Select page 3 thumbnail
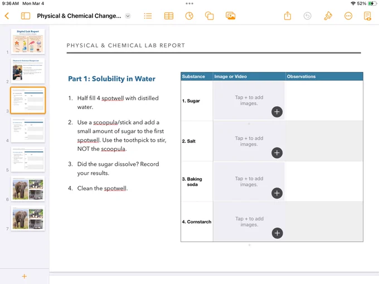Image resolution: width=379 pixels, height=284 pixels. pos(28,100)
